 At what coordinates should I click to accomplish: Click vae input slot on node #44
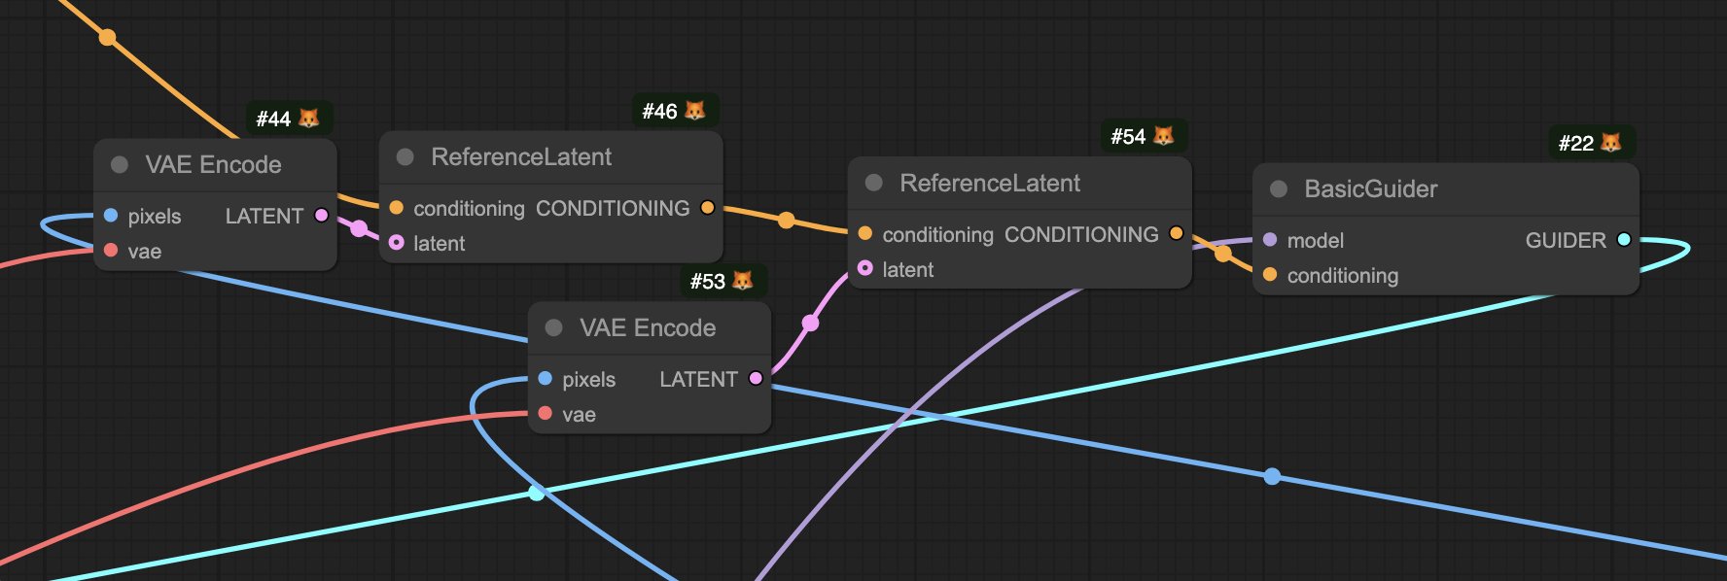tap(111, 251)
